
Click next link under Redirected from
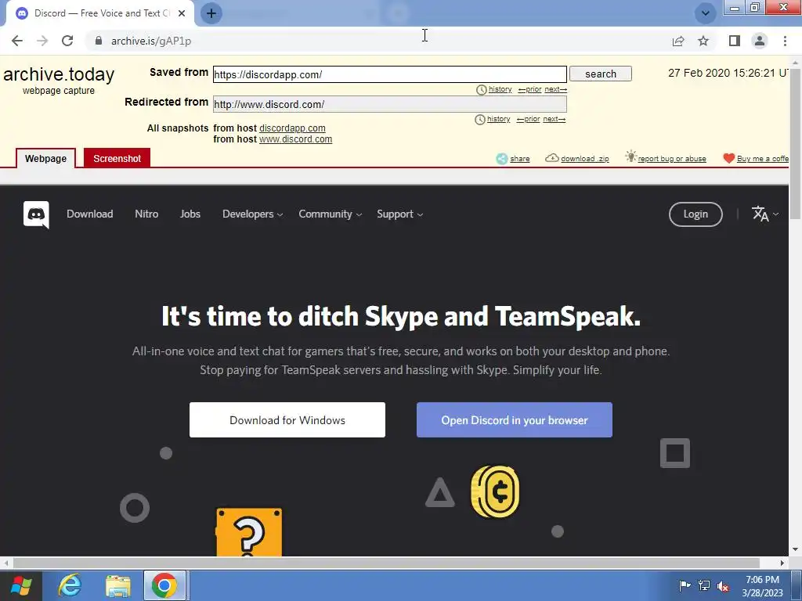[x=554, y=119]
